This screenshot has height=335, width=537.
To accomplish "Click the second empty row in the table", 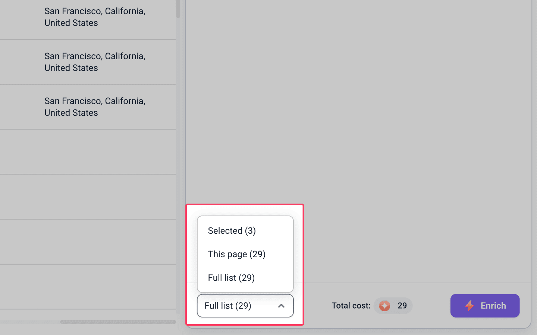I will tap(88, 197).
